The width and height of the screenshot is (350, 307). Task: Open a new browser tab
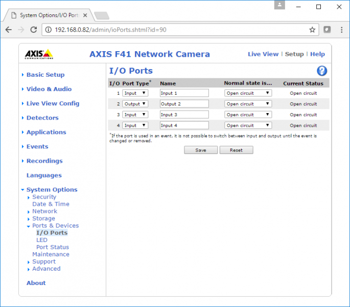102,16
